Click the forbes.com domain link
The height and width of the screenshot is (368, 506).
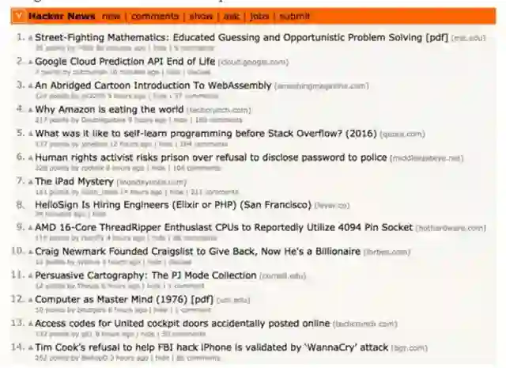[387, 252]
